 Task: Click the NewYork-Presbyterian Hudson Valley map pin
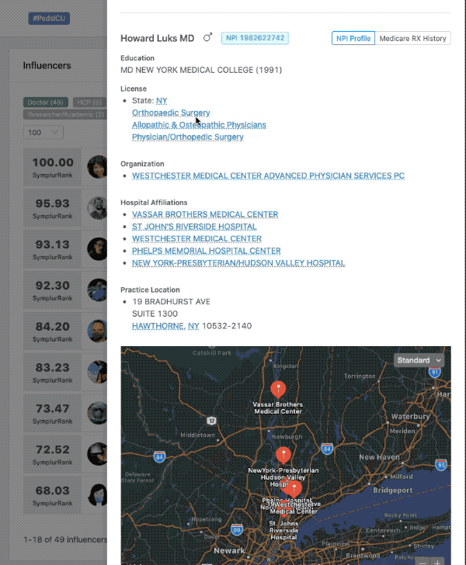pyautogui.click(x=283, y=455)
